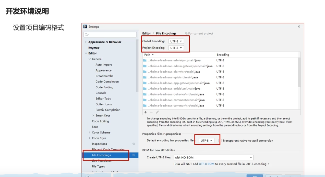Select Inspections in the settings tree
Image resolution: width=325 pixels, height=177 pixels.
(99, 144)
